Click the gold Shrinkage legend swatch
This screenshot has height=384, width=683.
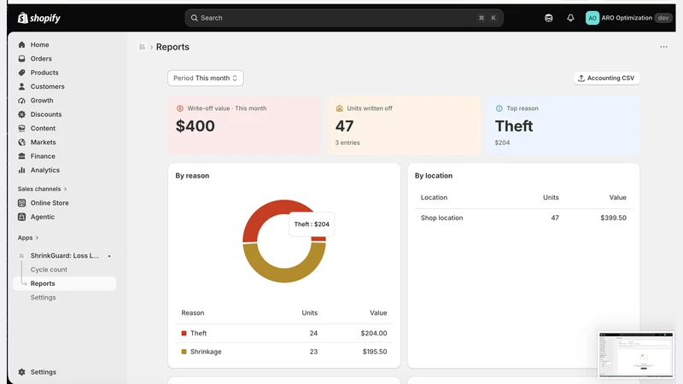184,352
